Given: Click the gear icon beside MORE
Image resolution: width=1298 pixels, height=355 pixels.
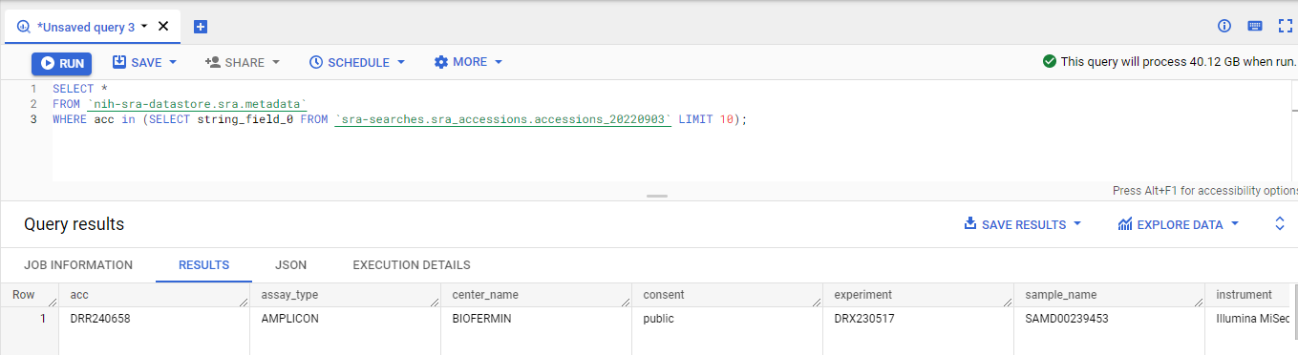Looking at the screenshot, I should (441, 63).
